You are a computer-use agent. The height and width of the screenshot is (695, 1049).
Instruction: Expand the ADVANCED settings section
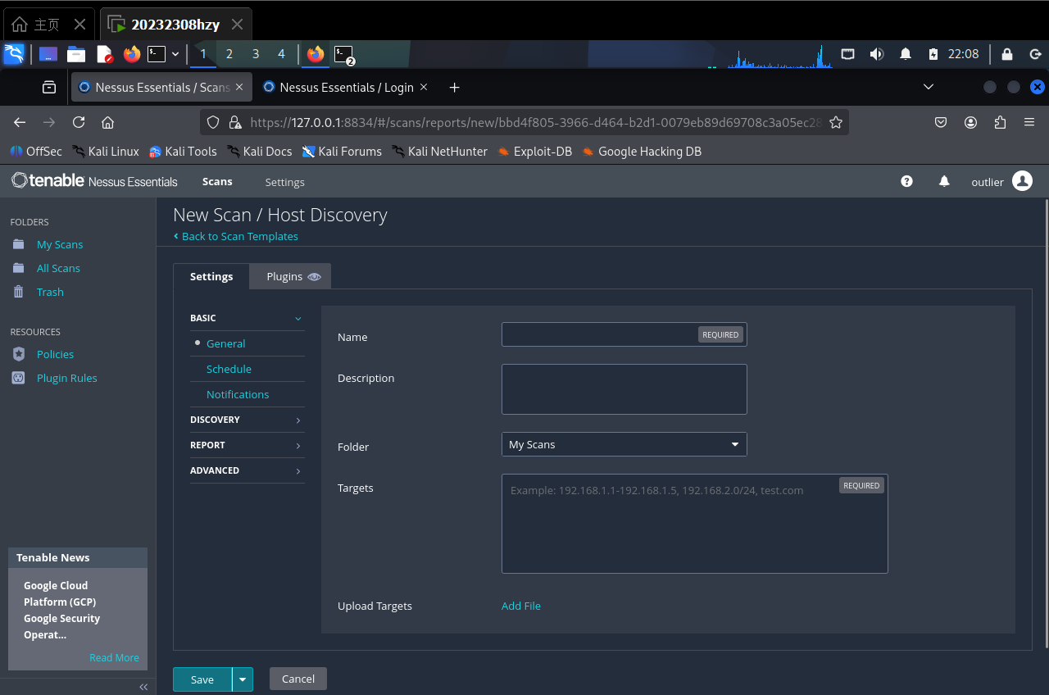tap(247, 470)
